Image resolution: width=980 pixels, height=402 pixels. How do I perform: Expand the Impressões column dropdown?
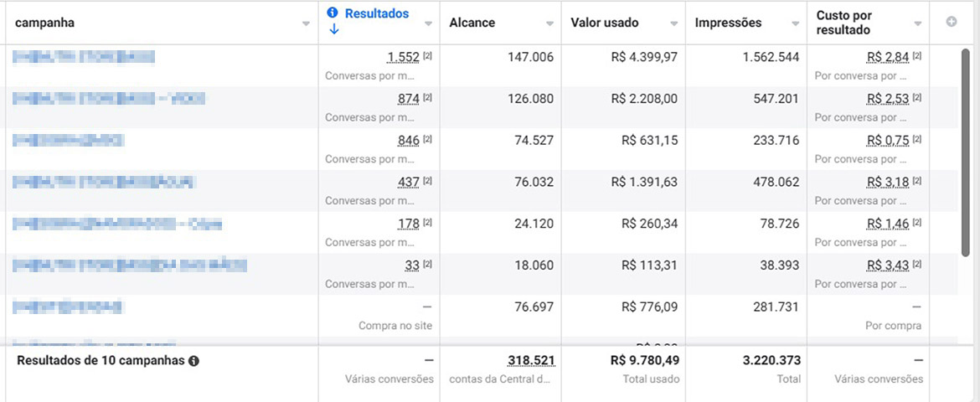[797, 23]
